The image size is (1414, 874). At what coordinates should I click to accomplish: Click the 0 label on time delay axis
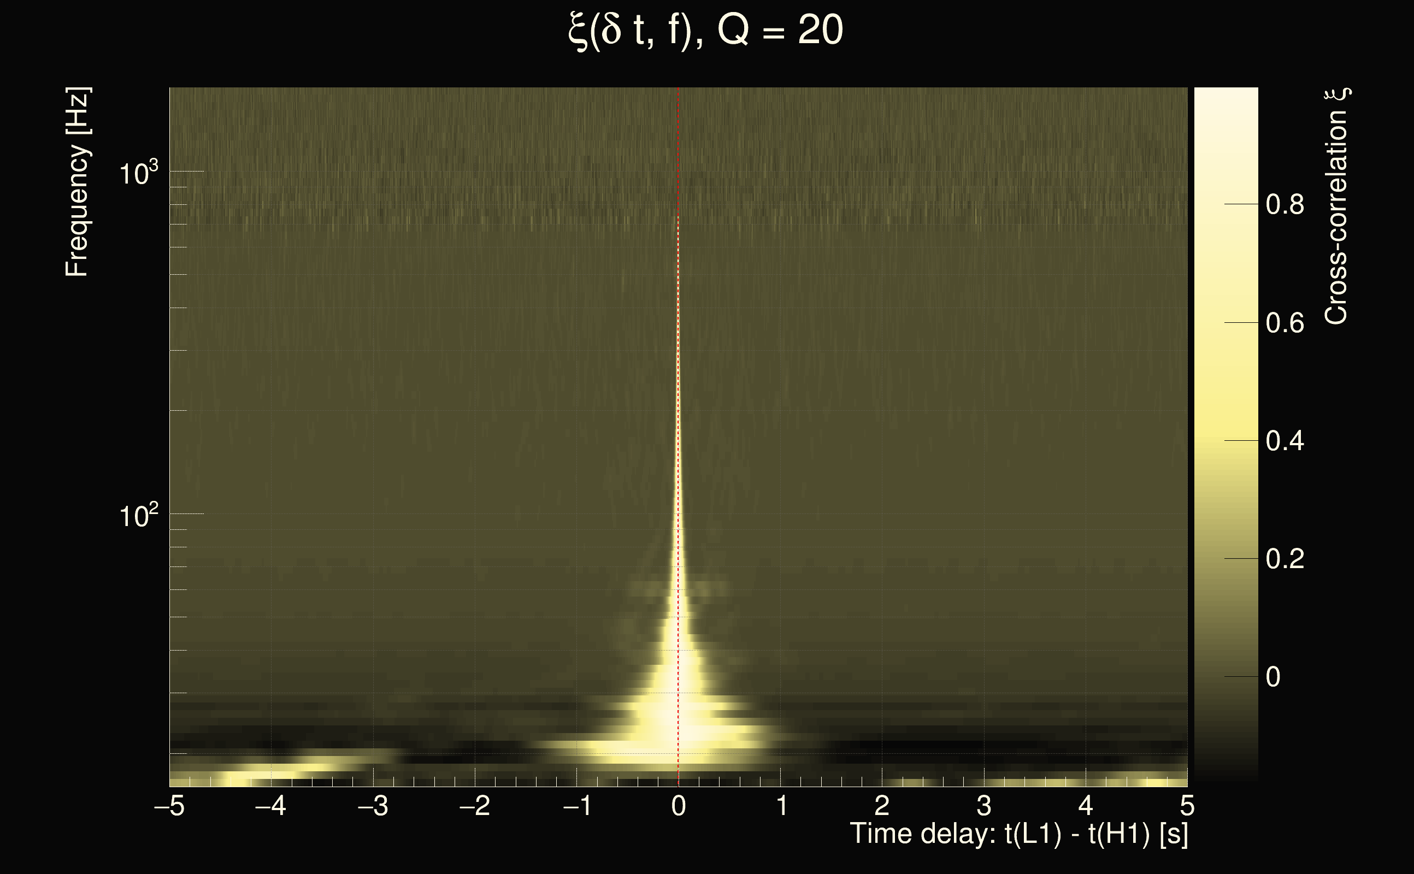(679, 806)
